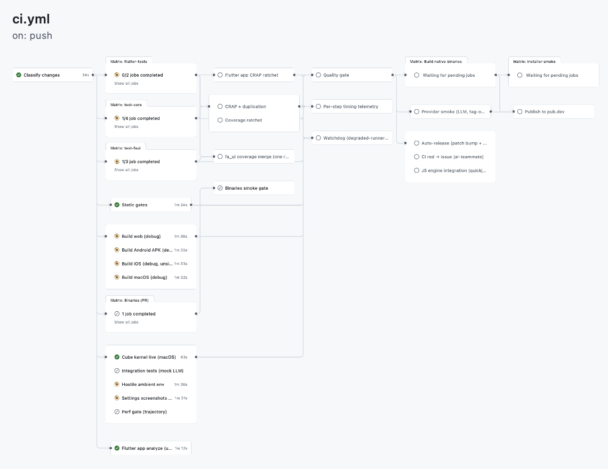Image resolution: width=608 pixels, height=469 pixels.
Task: Click the 34s duration on Classify changes
Action: (x=86, y=75)
